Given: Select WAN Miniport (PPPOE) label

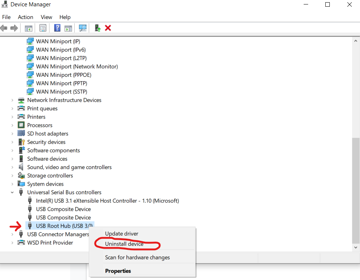Looking at the screenshot, I should point(63,75).
